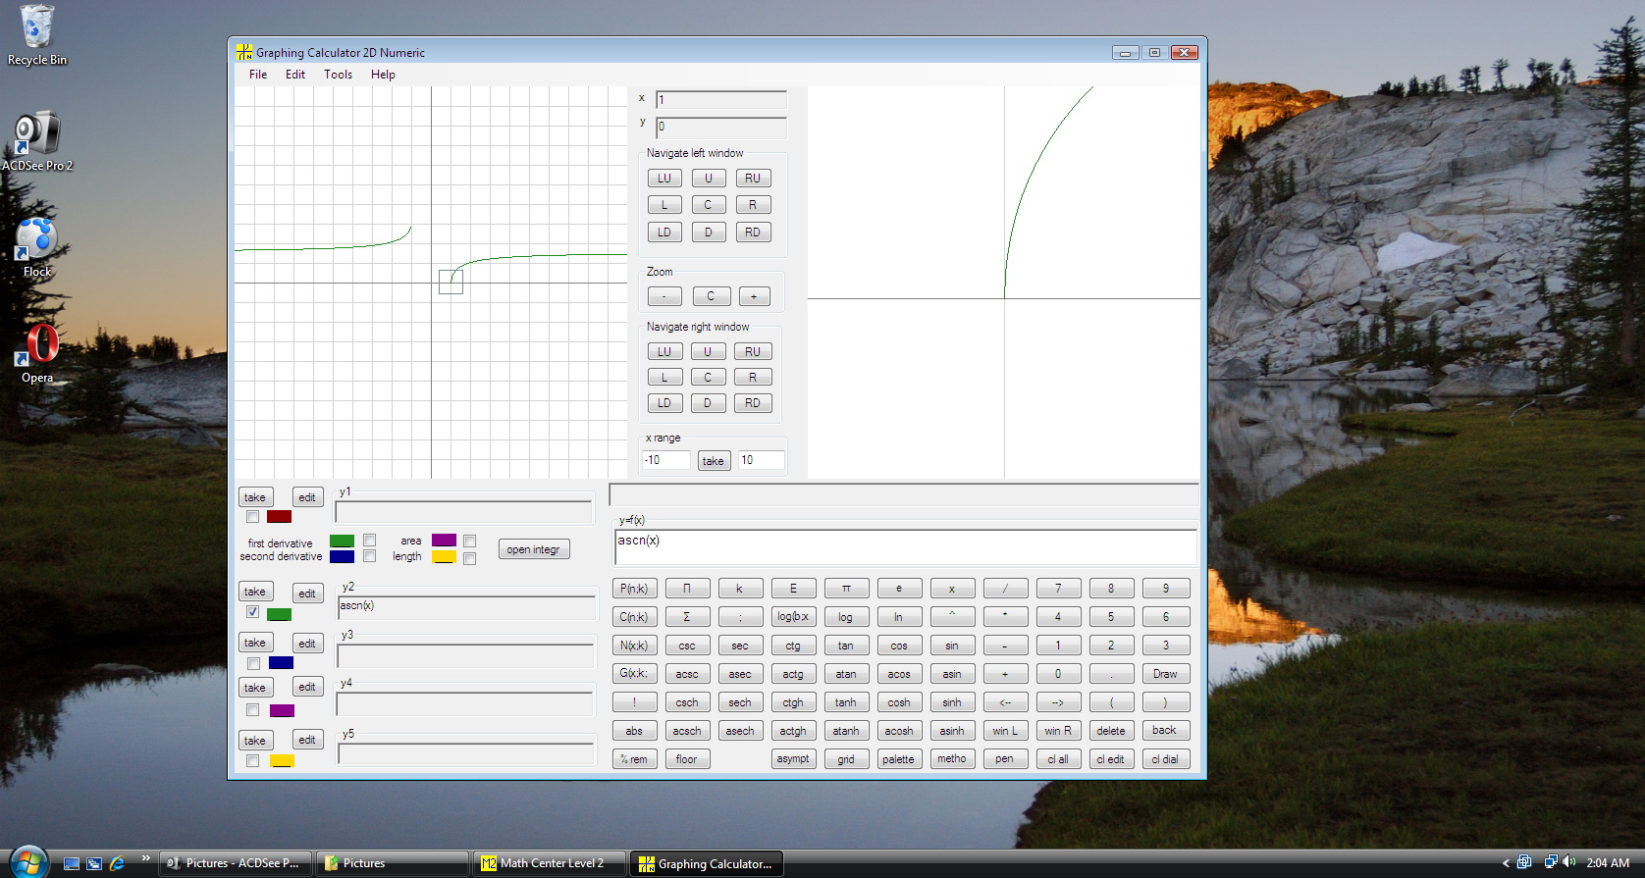Click the Zoom C button

click(x=711, y=296)
